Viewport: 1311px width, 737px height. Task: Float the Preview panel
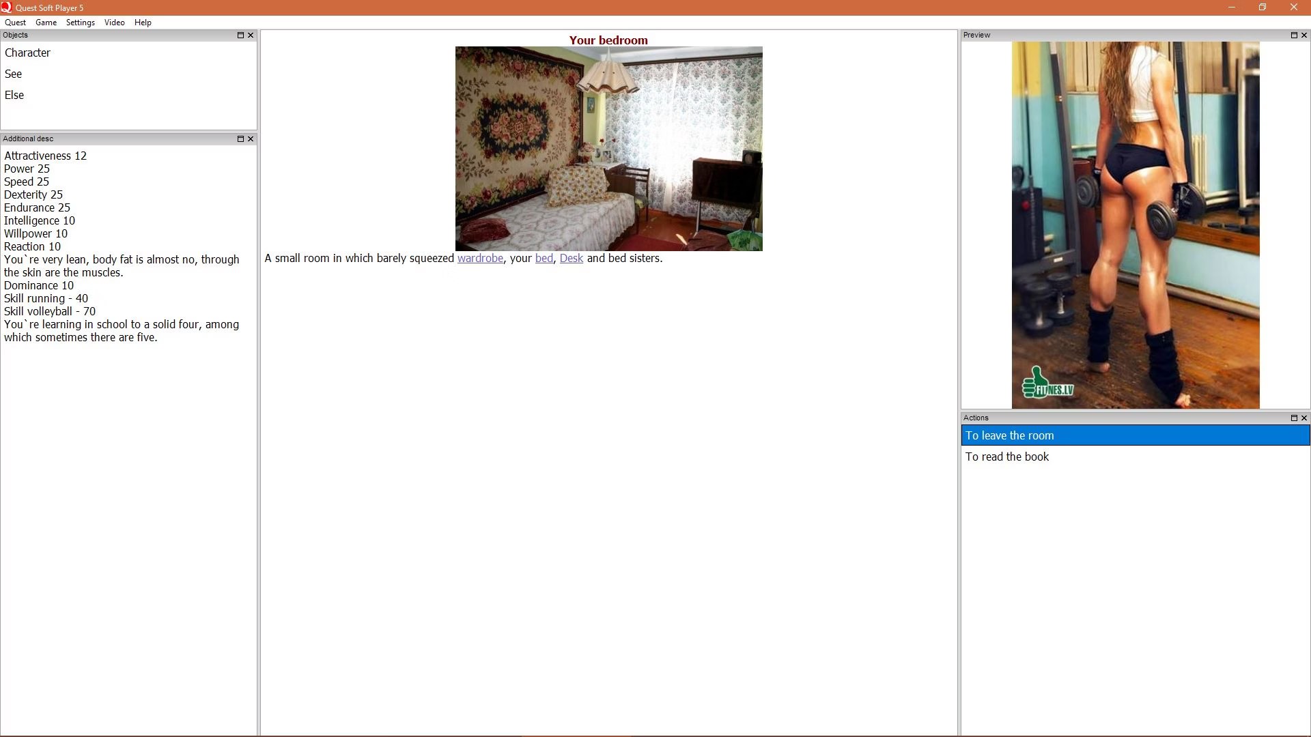click(1294, 35)
